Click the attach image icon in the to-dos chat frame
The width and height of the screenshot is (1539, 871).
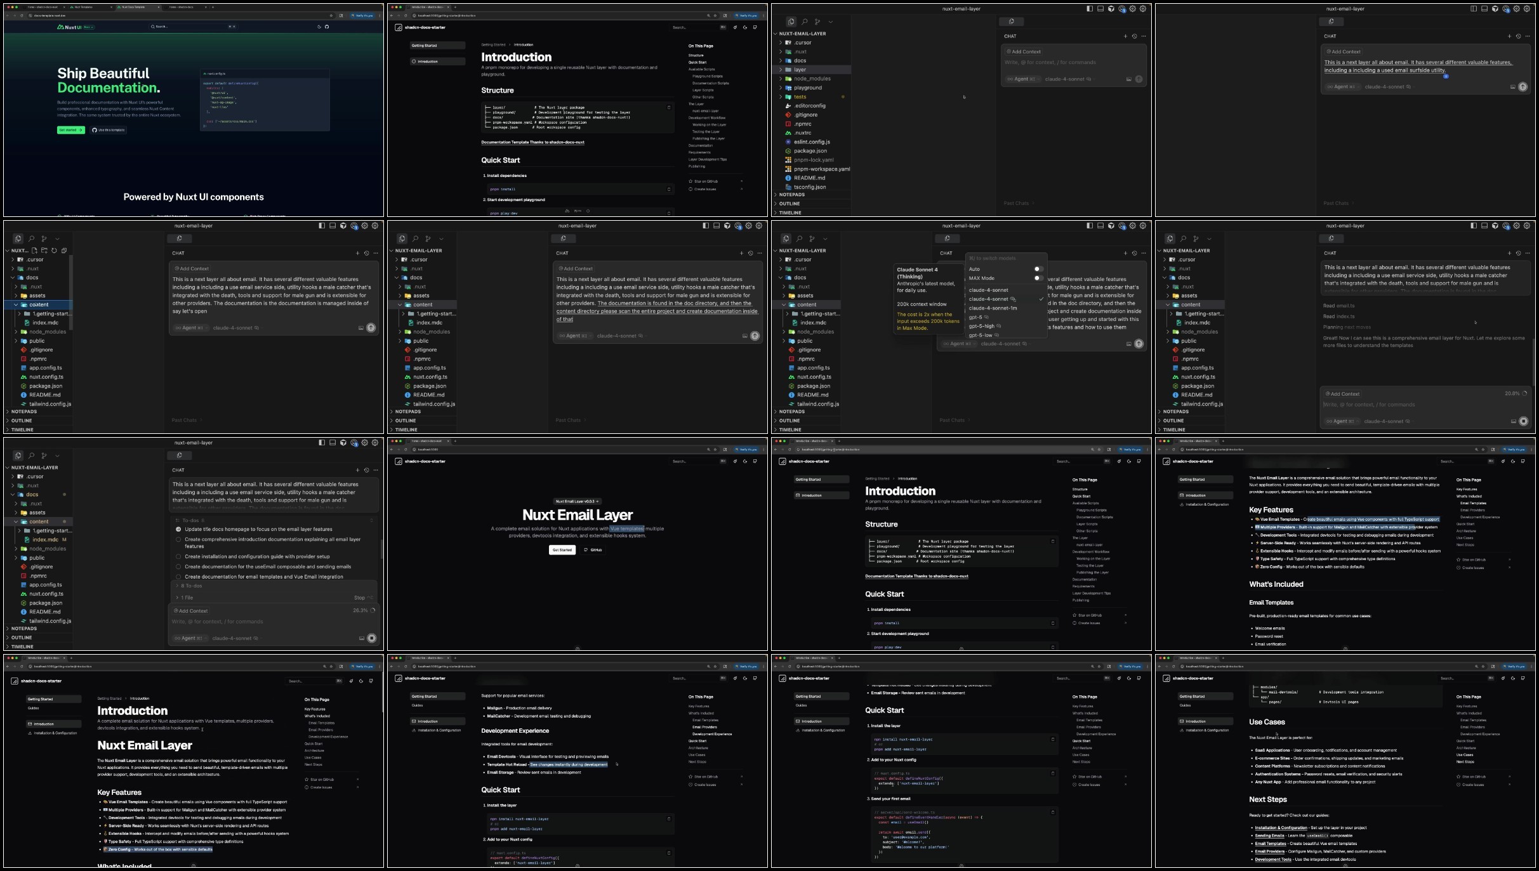(x=362, y=638)
